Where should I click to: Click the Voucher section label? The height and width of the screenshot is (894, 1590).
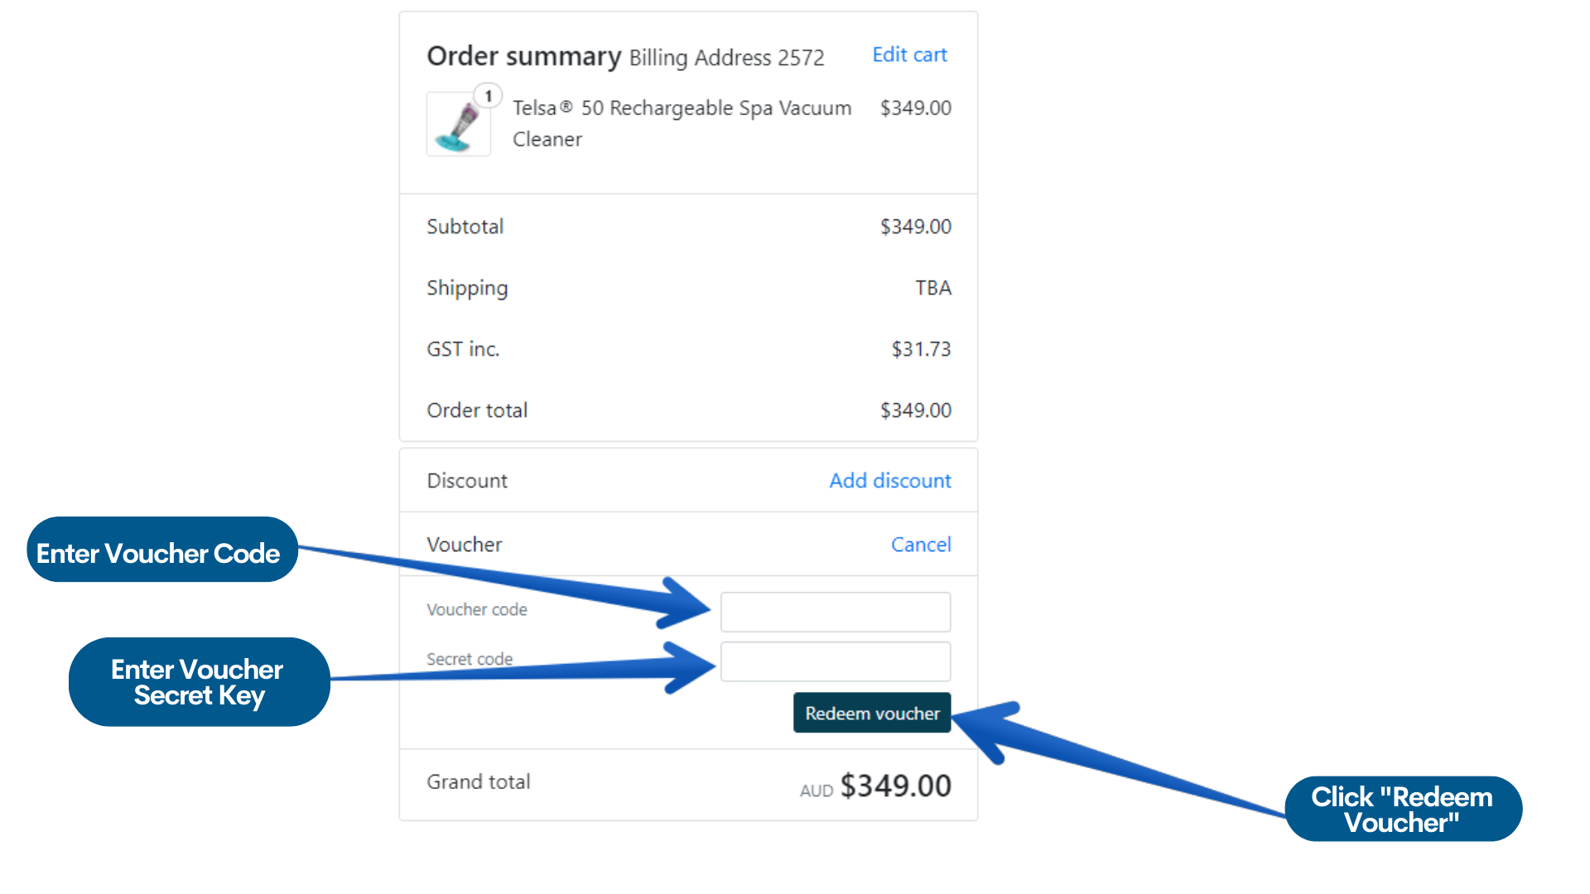pyautogui.click(x=465, y=545)
